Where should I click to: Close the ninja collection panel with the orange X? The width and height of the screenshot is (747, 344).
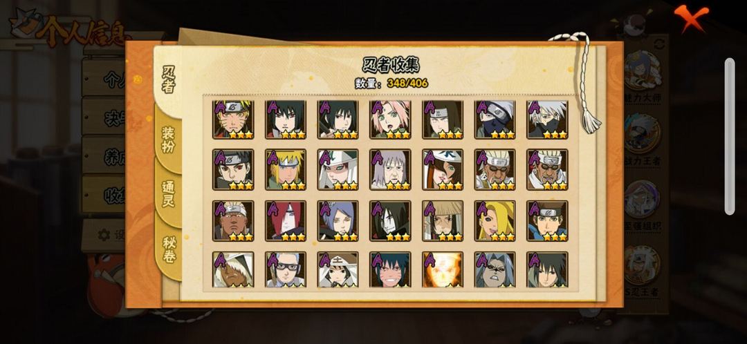[x=691, y=18]
